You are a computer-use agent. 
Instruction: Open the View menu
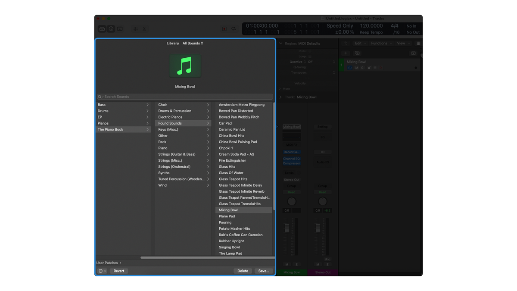click(x=401, y=43)
